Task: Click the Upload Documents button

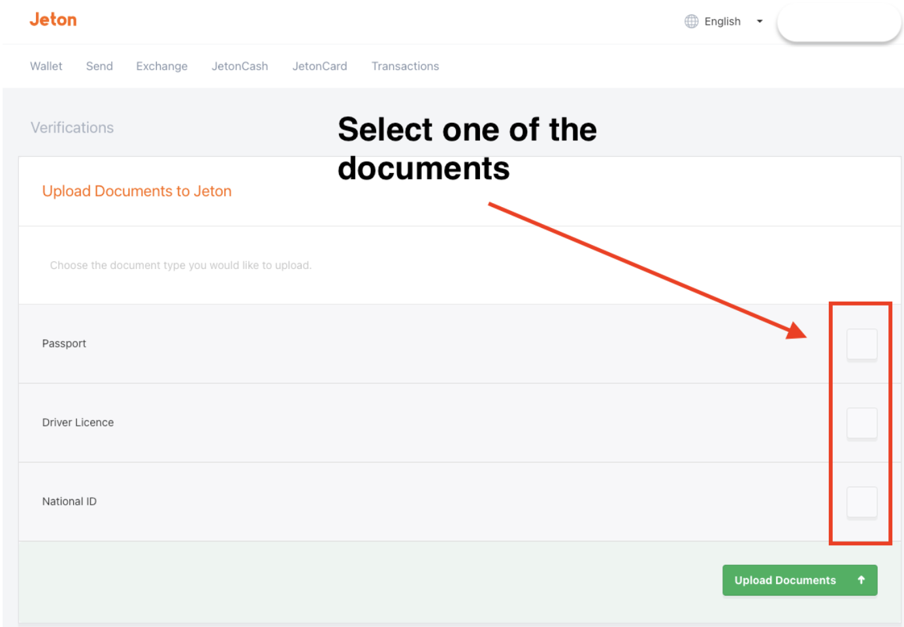Action: [x=799, y=580]
